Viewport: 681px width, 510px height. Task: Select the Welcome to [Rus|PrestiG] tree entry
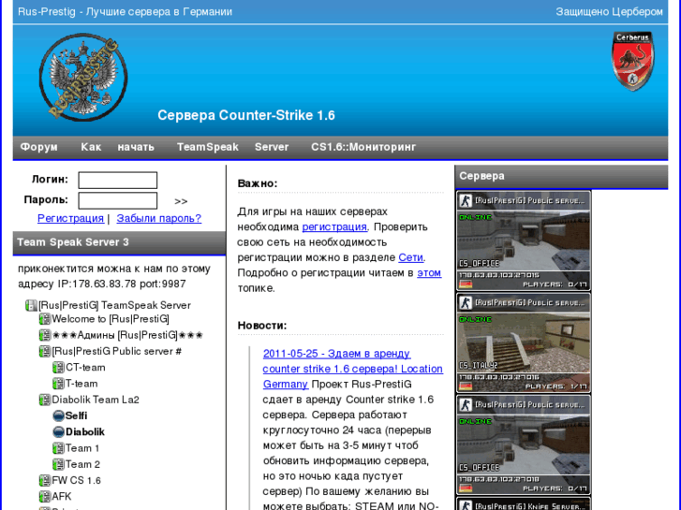tap(111, 319)
